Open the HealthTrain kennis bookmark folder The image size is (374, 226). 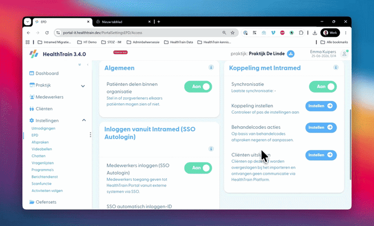[214, 42]
